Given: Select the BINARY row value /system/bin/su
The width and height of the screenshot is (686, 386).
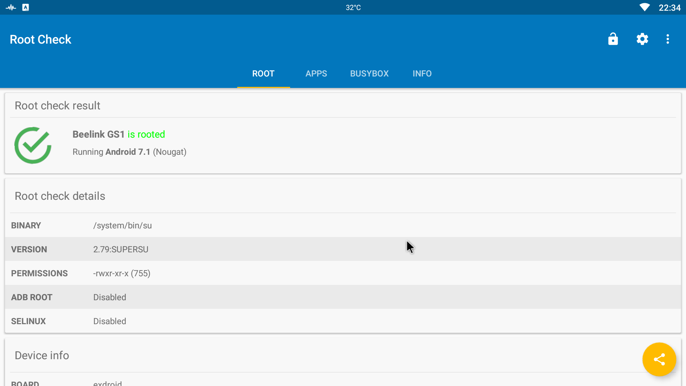Looking at the screenshot, I should click(x=123, y=226).
